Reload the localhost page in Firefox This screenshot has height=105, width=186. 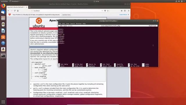15,11
